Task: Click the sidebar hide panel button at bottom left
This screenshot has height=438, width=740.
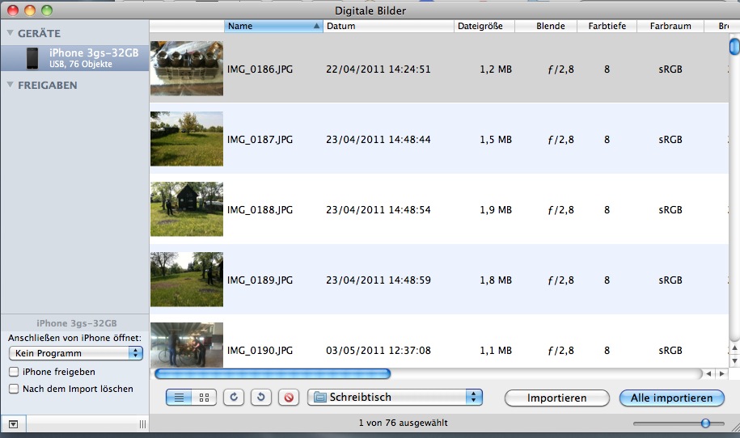Action: [14, 423]
